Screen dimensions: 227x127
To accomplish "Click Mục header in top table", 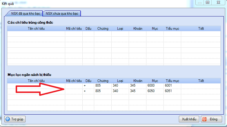I will pyautogui.click(x=155, y=29).
